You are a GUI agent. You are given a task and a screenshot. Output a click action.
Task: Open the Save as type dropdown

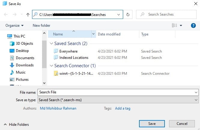click(118, 100)
